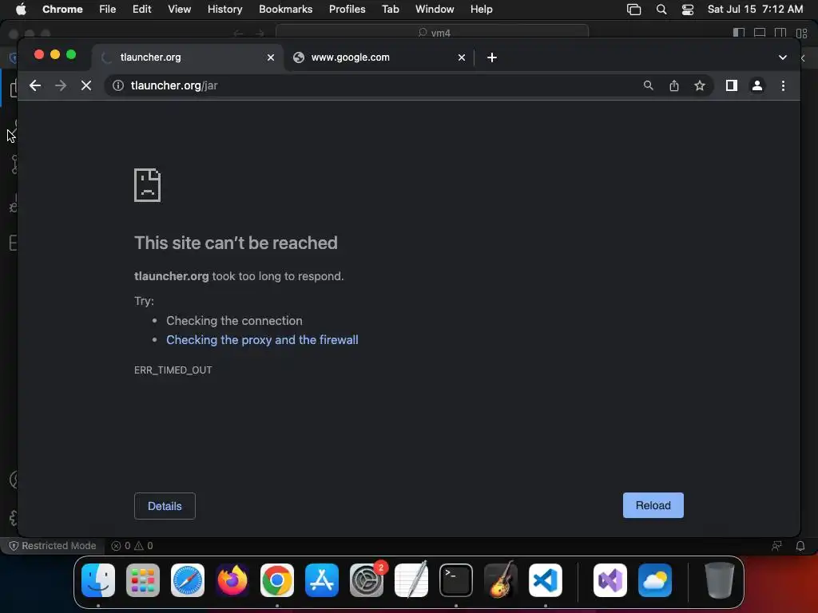
Task: Open the Chrome profile avatar menu
Action: (x=757, y=85)
